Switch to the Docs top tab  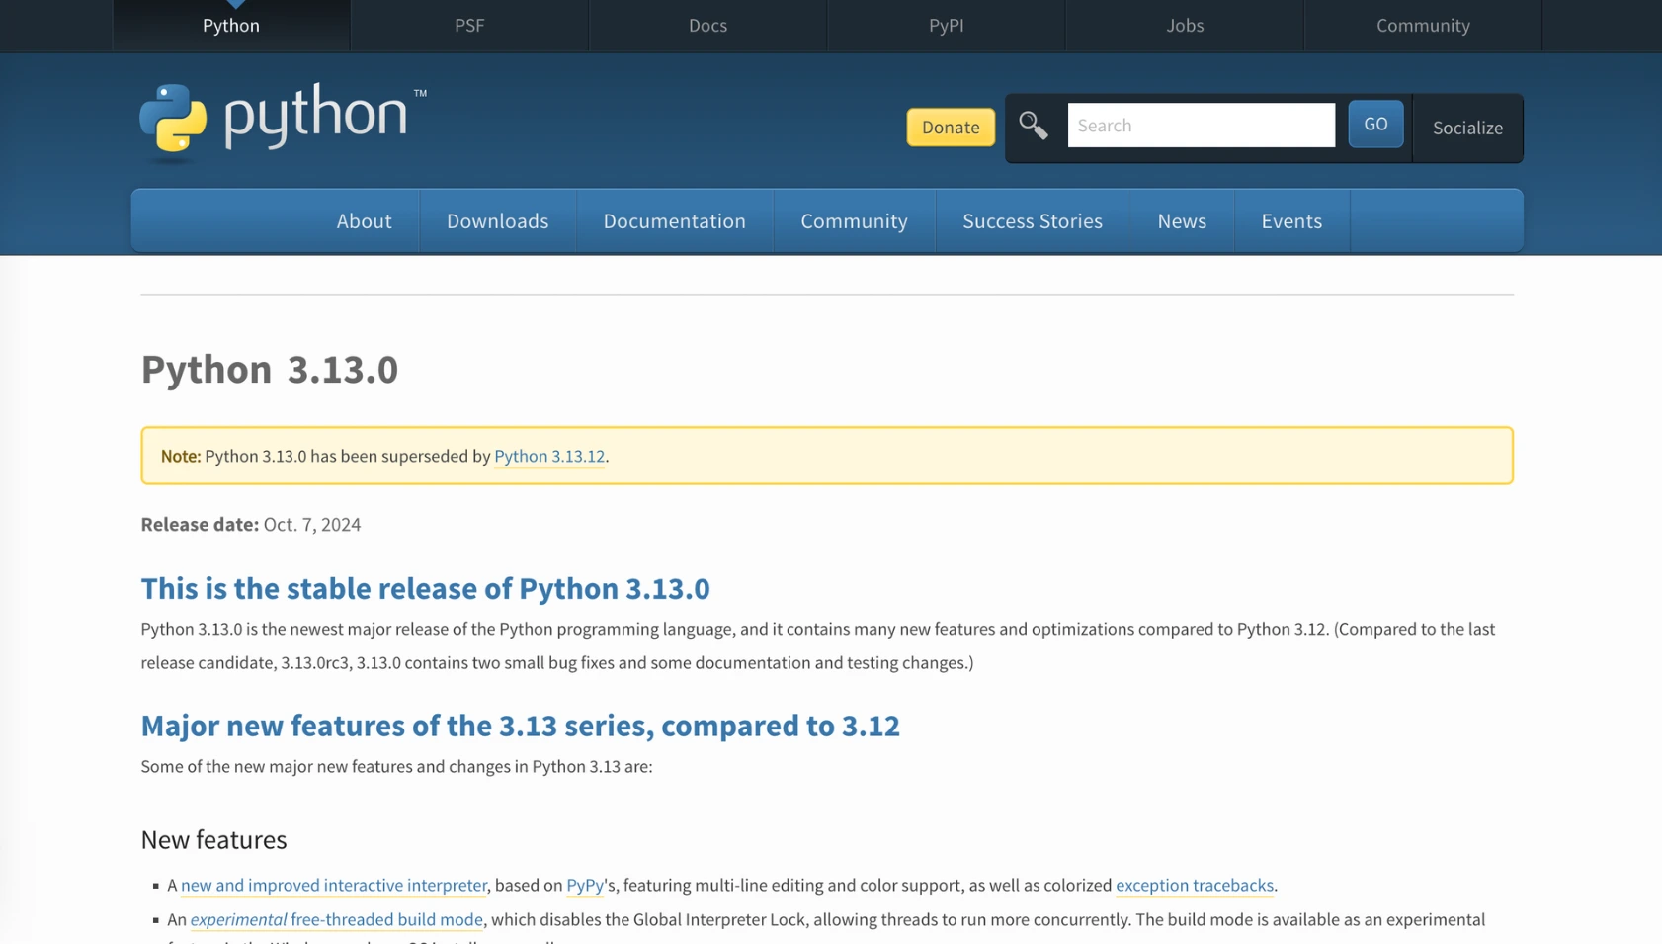click(707, 26)
